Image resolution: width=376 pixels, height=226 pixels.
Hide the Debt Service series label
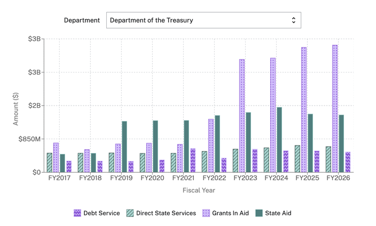click(x=101, y=213)
